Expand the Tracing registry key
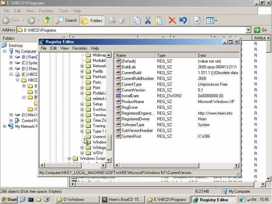This screenshot has width=272, height=204. click(82, 126)
